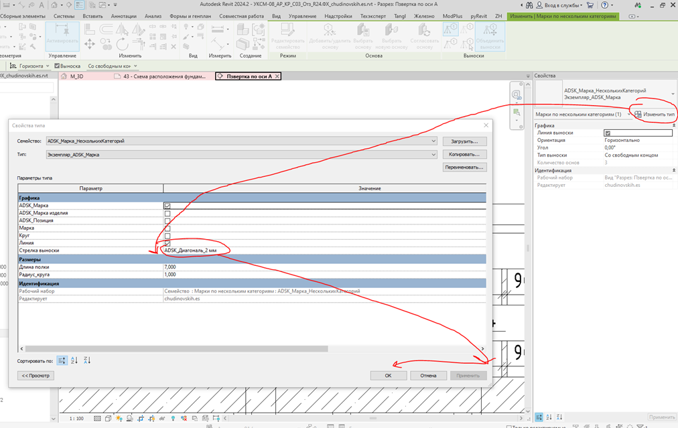Screen dimensions: 678x428
Task: Click the OK button
Action: tap(389, 375)
